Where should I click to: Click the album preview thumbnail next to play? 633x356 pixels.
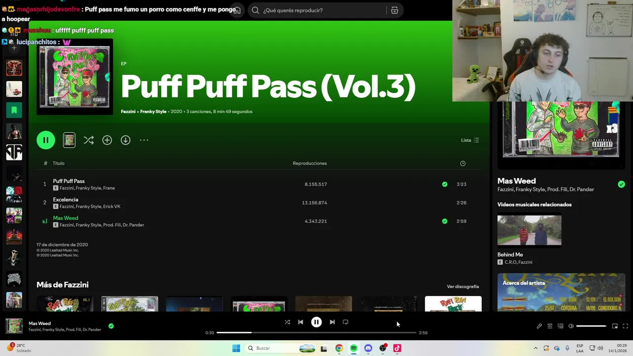coord(69,140)
